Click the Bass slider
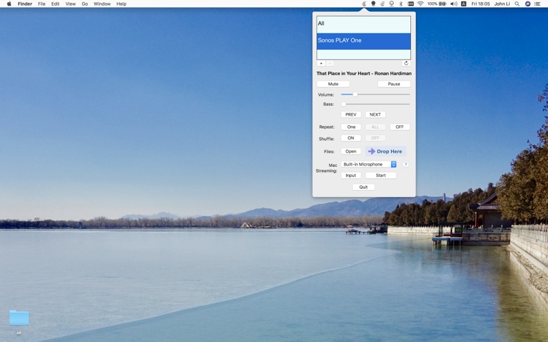This screenshot has height=342, width=548. click(375, 104)
